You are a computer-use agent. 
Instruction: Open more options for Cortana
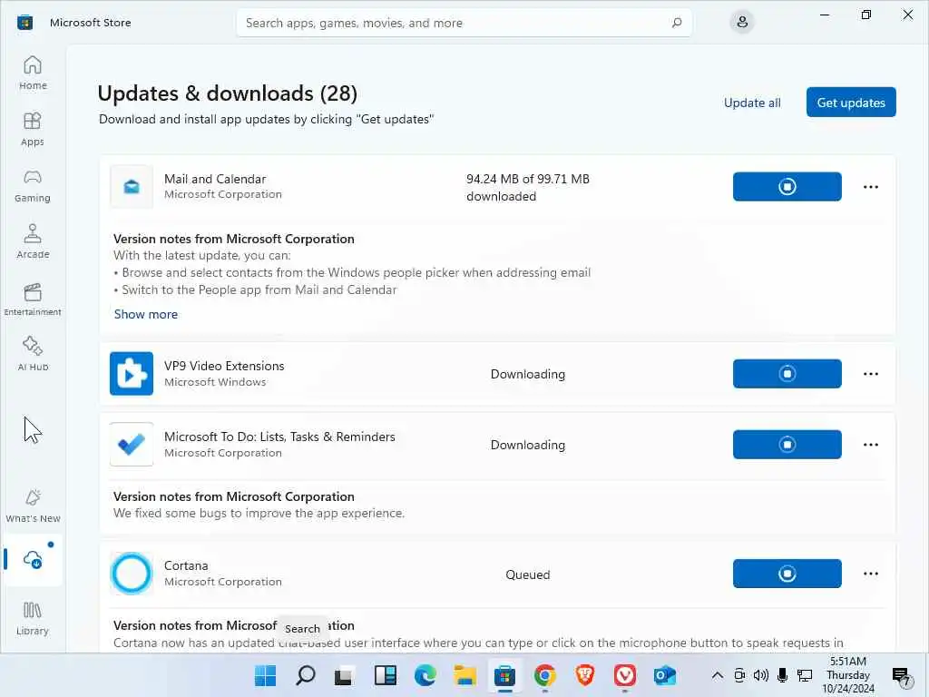(870, 574)
